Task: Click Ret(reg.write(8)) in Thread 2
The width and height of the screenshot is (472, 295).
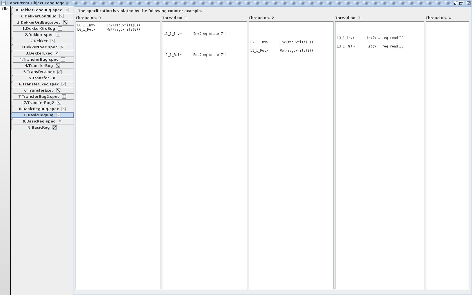Action: click(296, 51)
